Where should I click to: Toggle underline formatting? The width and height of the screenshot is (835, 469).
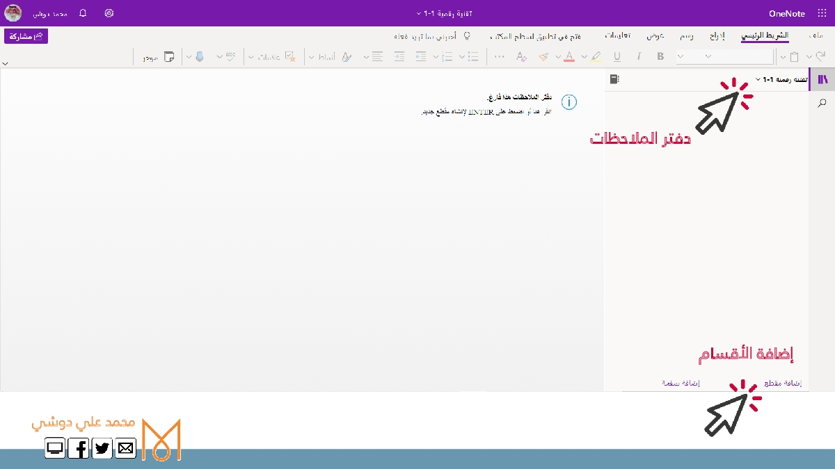pos(617,57)
